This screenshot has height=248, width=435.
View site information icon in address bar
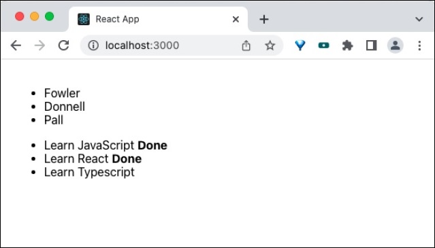pyautogui.click(x=93, y=46)
